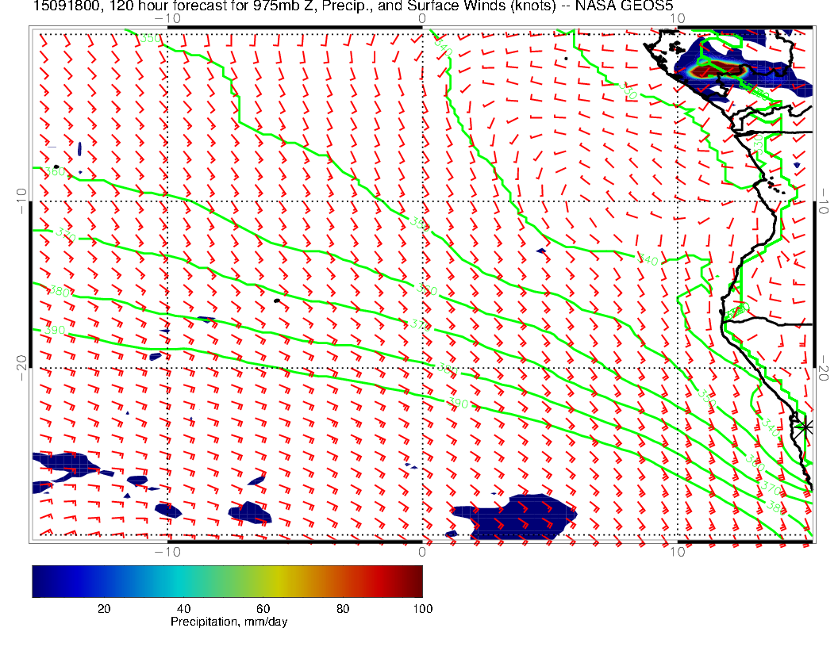The image size is (838, 647).
Task: Click the yellow-green colorbar section above 60
Action: (x=263, y=581)
